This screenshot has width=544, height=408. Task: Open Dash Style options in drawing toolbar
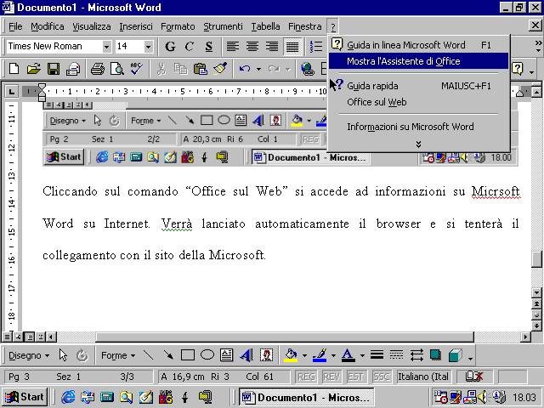[x=396, y=355]
